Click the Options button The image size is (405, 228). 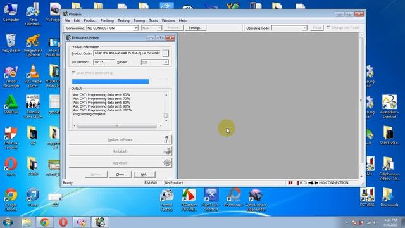(x=96, y=174)
